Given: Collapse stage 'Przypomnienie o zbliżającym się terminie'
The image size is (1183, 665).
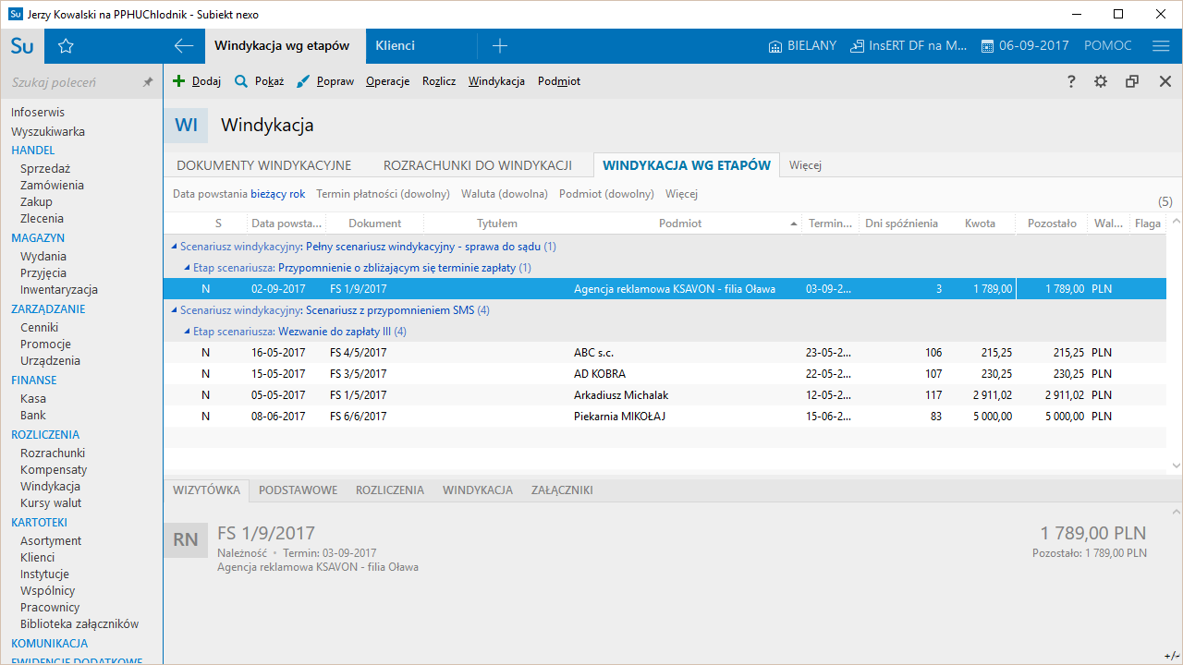Looking at the screenshot, I should 188,268.
